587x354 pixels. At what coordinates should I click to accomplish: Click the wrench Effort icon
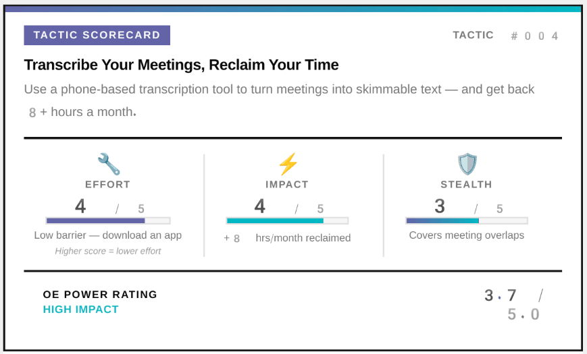point(108,164)
